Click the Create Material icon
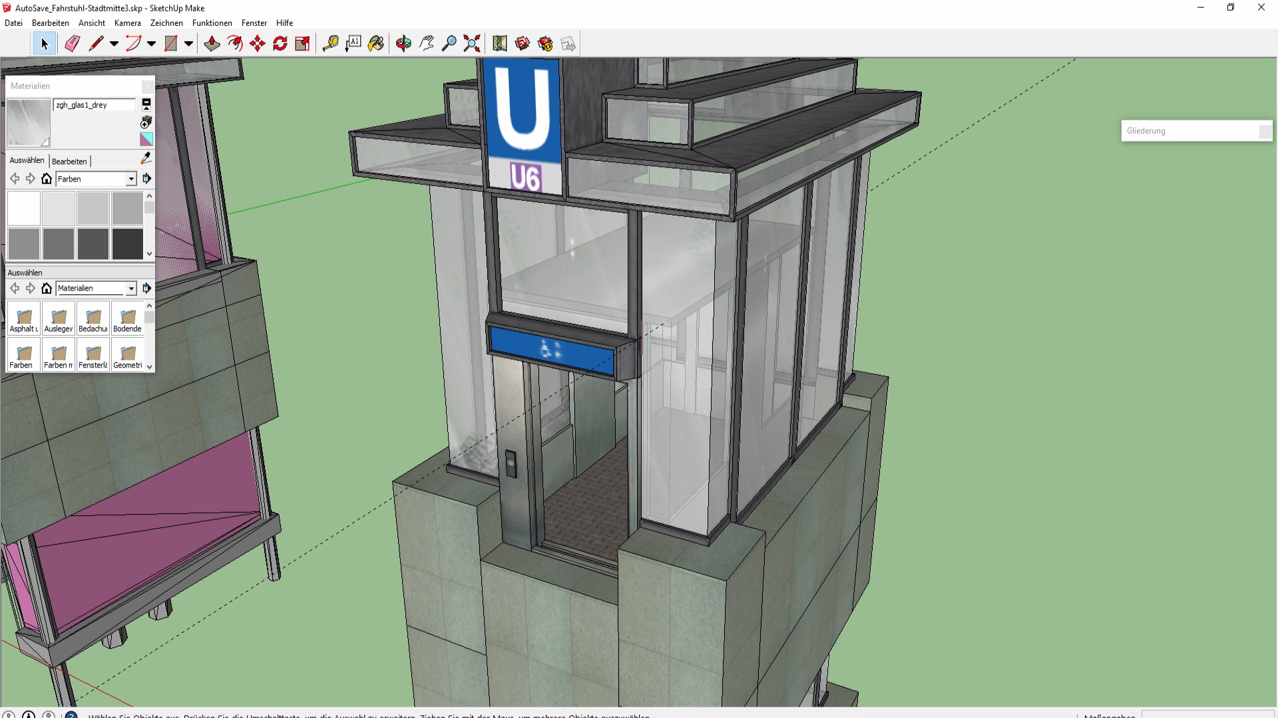 coord(146,122)
